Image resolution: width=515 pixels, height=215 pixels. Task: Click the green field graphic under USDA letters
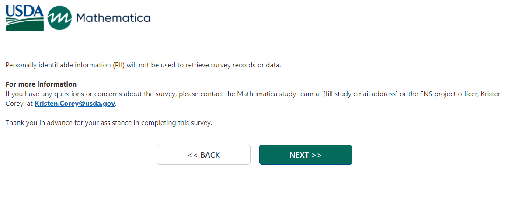(x=24, y=24)
